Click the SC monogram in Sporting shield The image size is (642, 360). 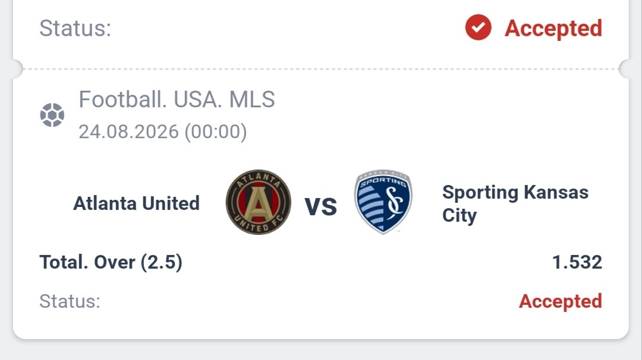pyautogui.click(x=395, y=201)
